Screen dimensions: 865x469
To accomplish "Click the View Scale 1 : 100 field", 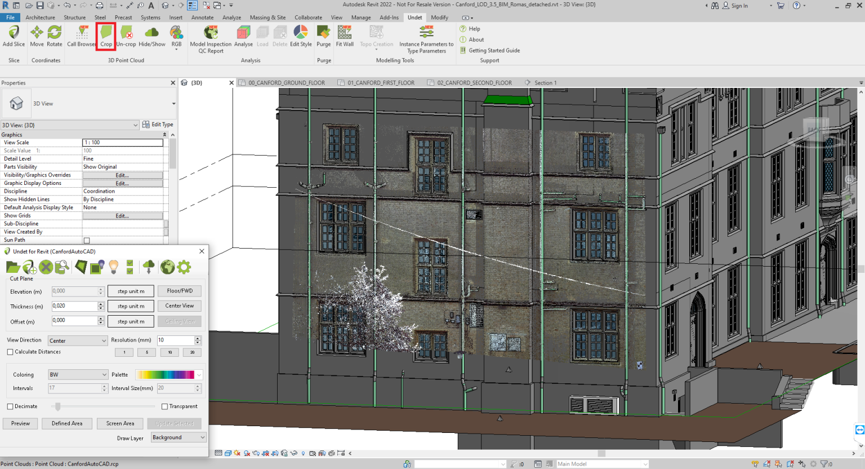I will click(x=123, y=143).
